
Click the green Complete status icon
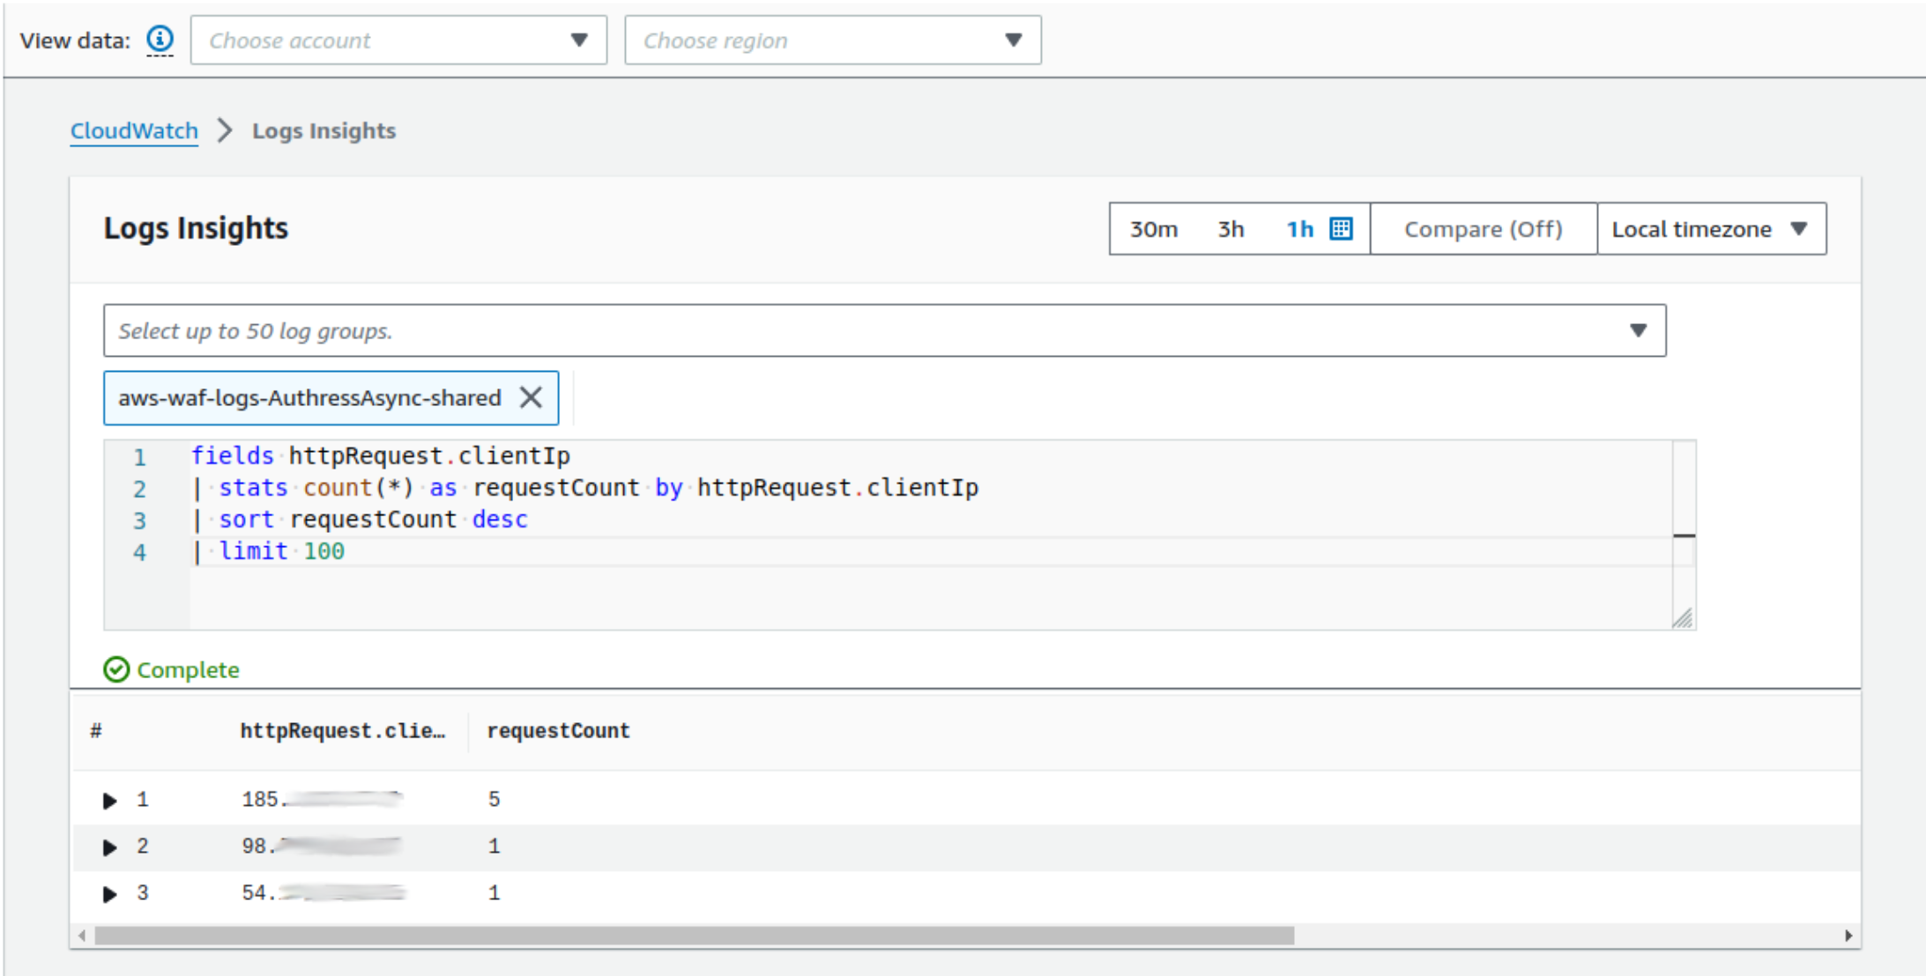coord(116,669)
